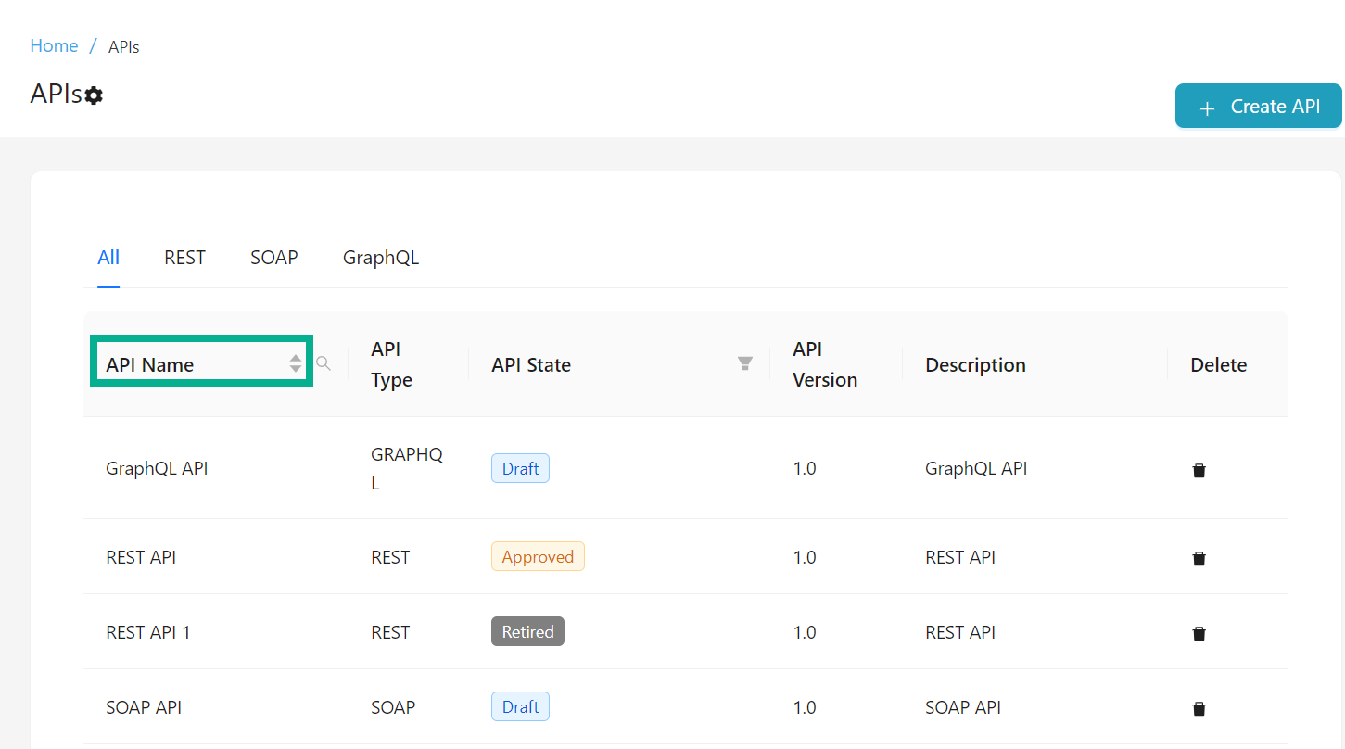Image resolution: width=1345 pixels, height=749 pixels.
Task: Click trash icon for REST API row
Action: (1199, 558)
